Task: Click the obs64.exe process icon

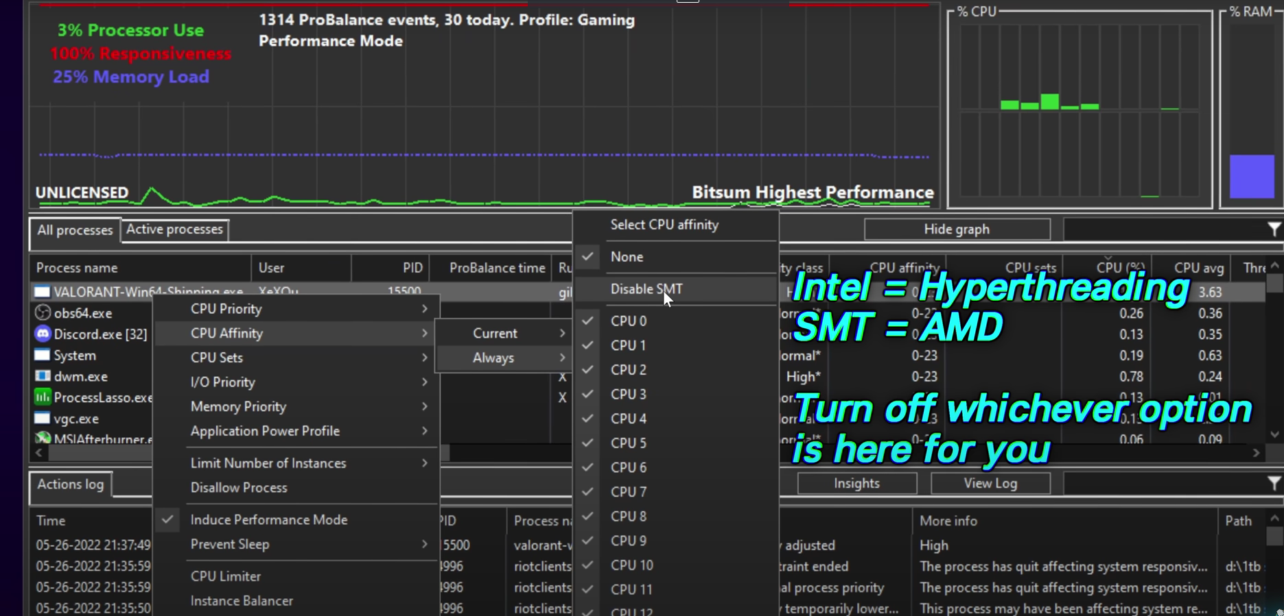Action: click(43, 313)
